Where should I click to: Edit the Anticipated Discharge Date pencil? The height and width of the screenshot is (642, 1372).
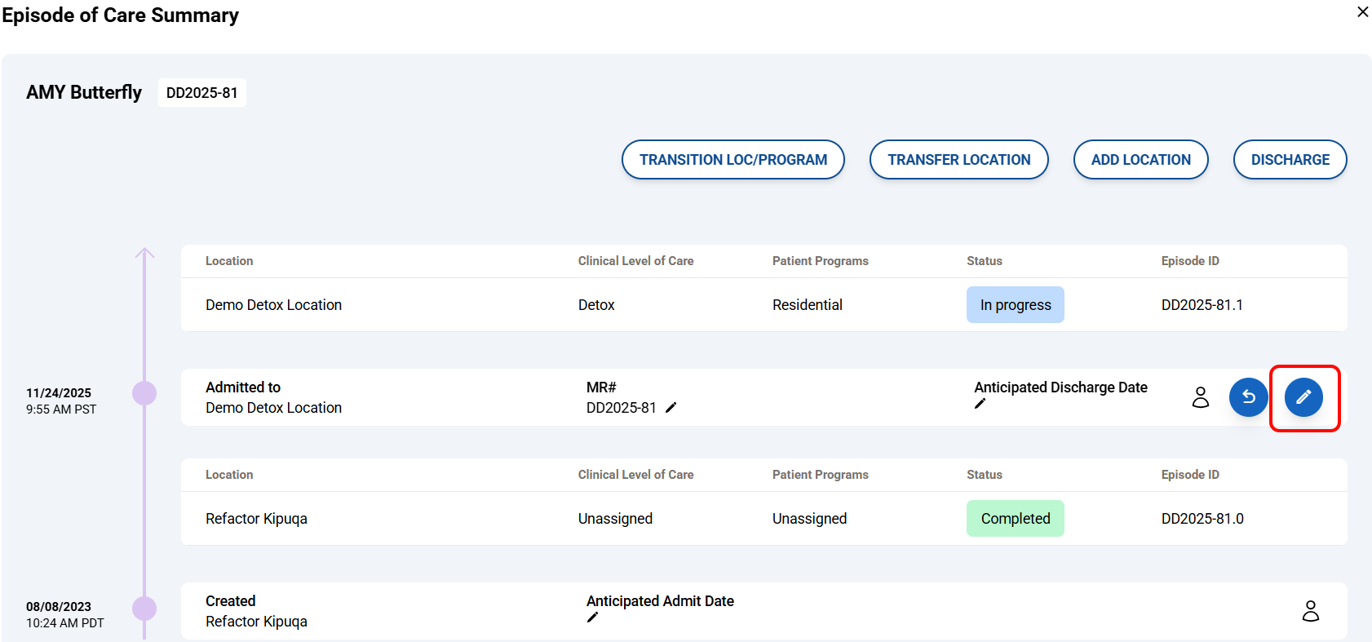[980, 404]
